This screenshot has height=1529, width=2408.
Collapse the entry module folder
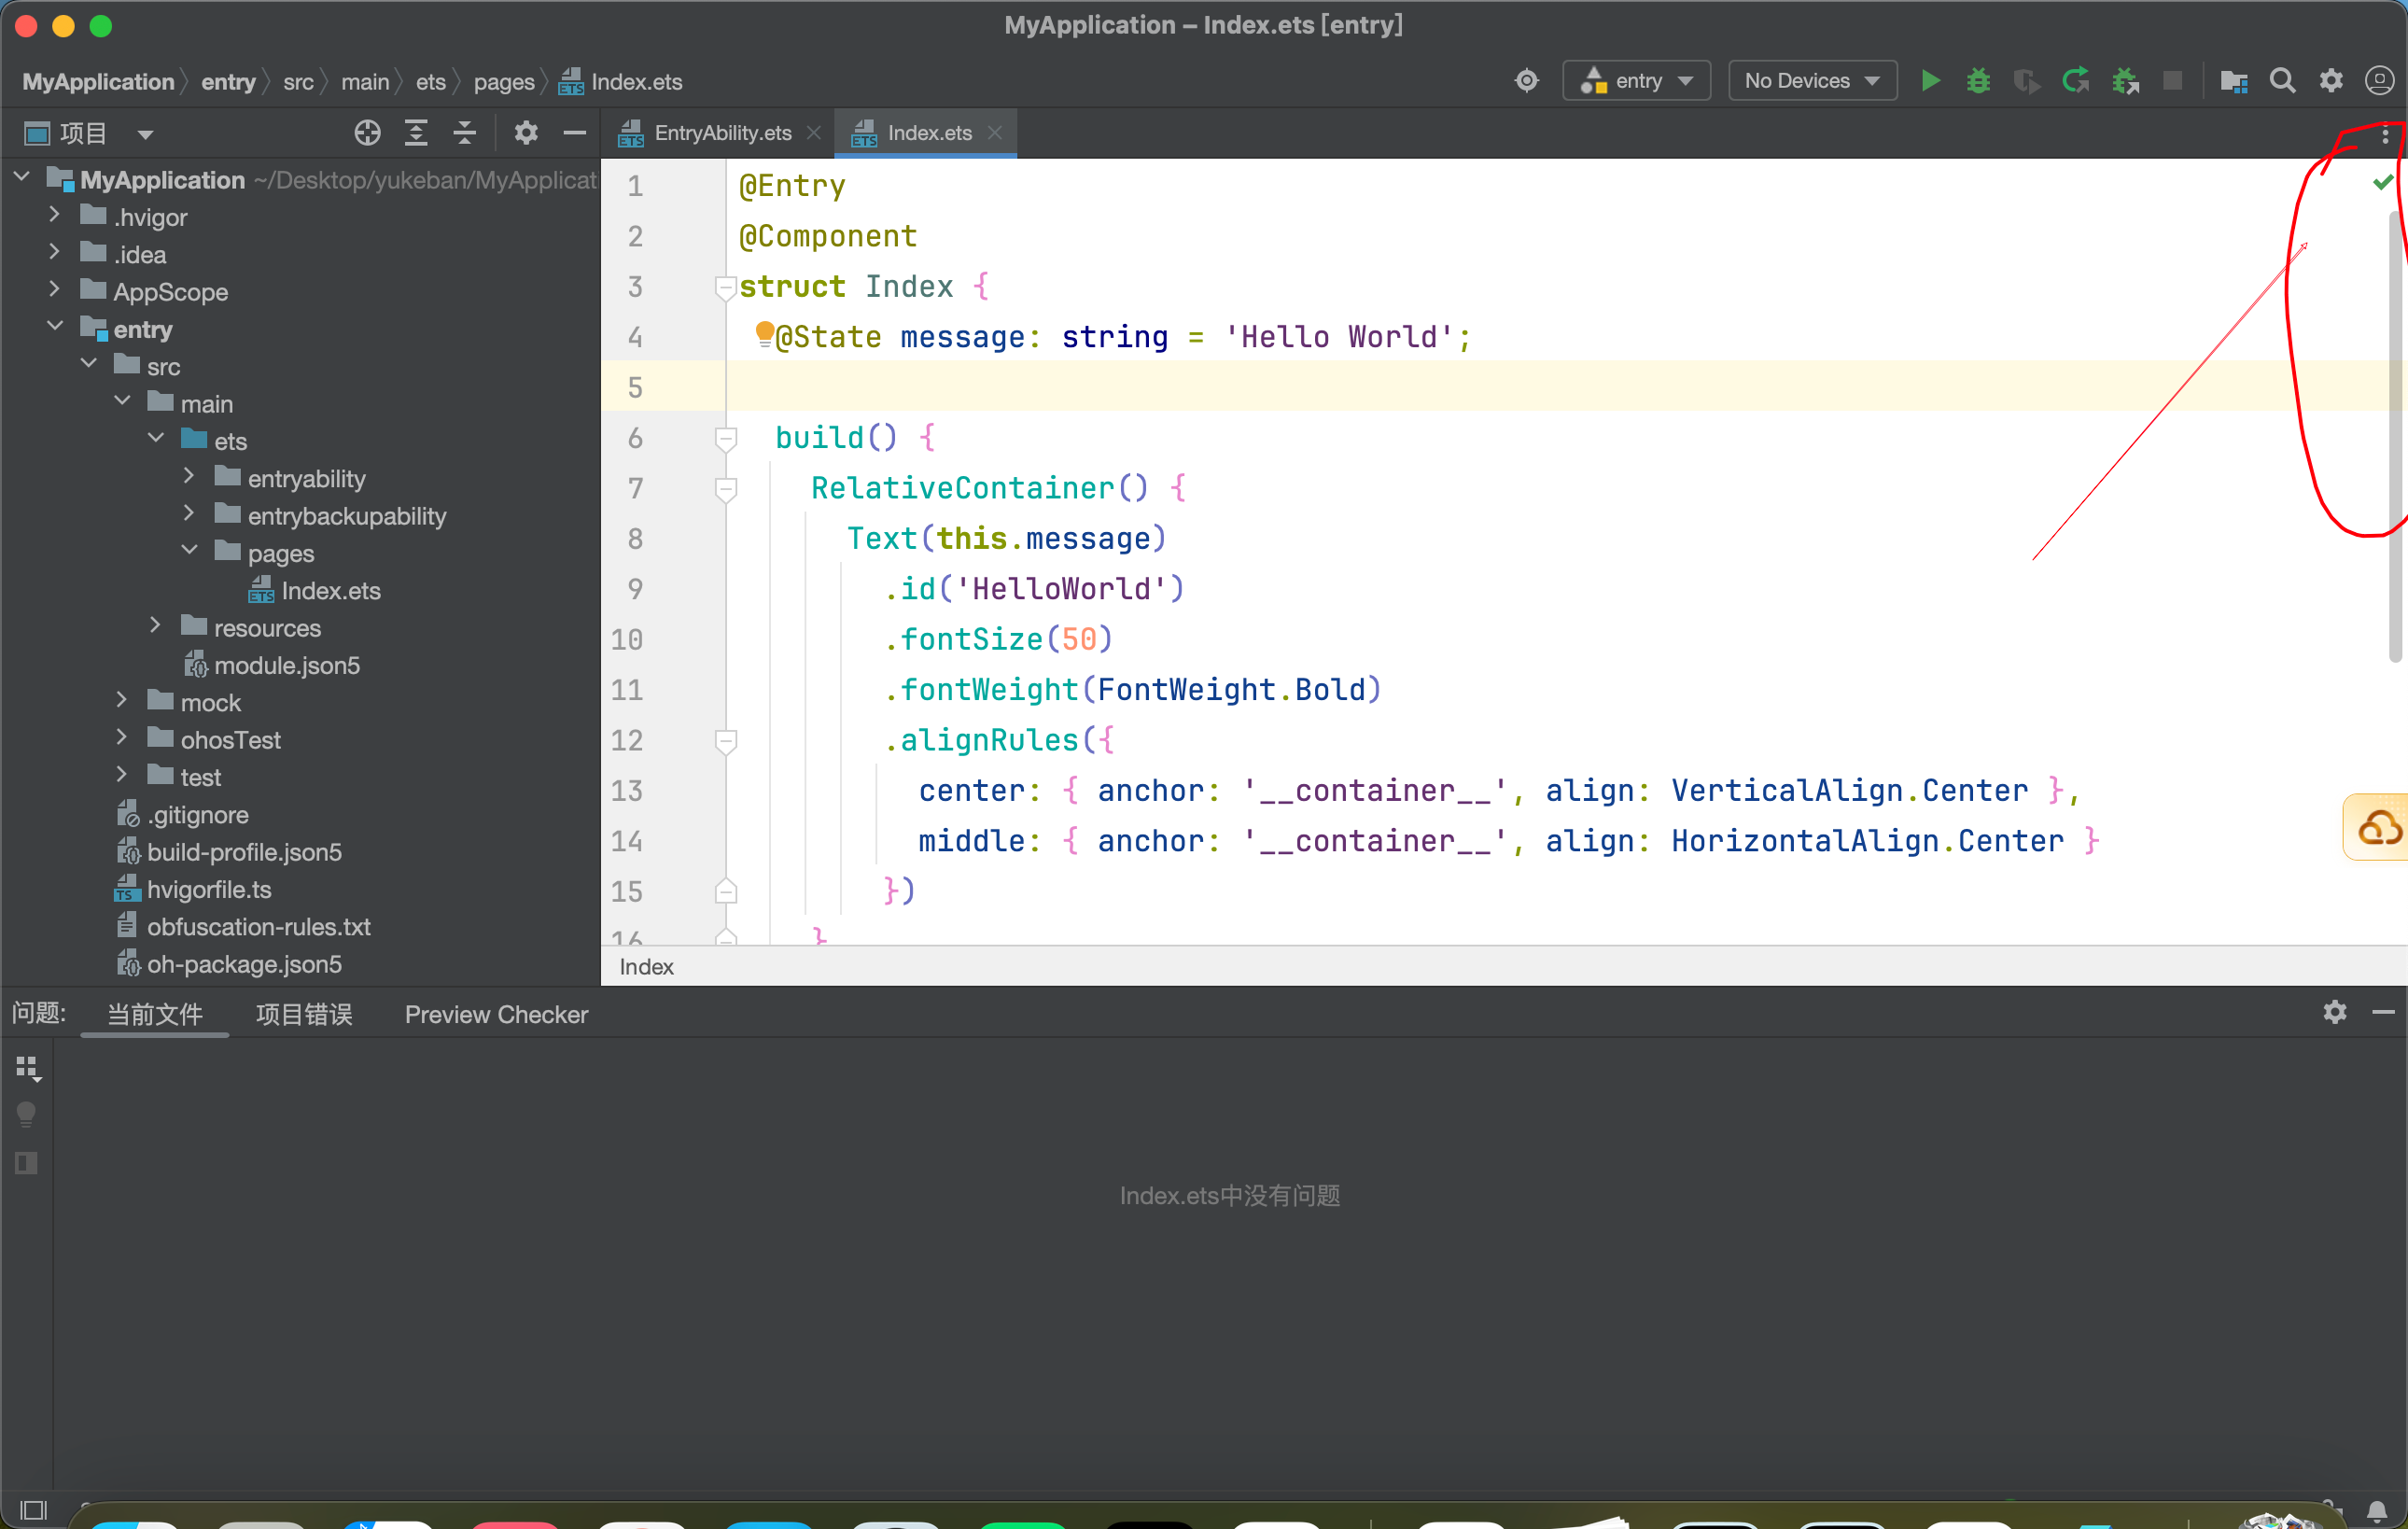pos(55,327)
